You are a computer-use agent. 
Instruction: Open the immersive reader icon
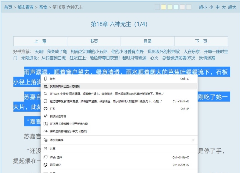click(45, 124)
